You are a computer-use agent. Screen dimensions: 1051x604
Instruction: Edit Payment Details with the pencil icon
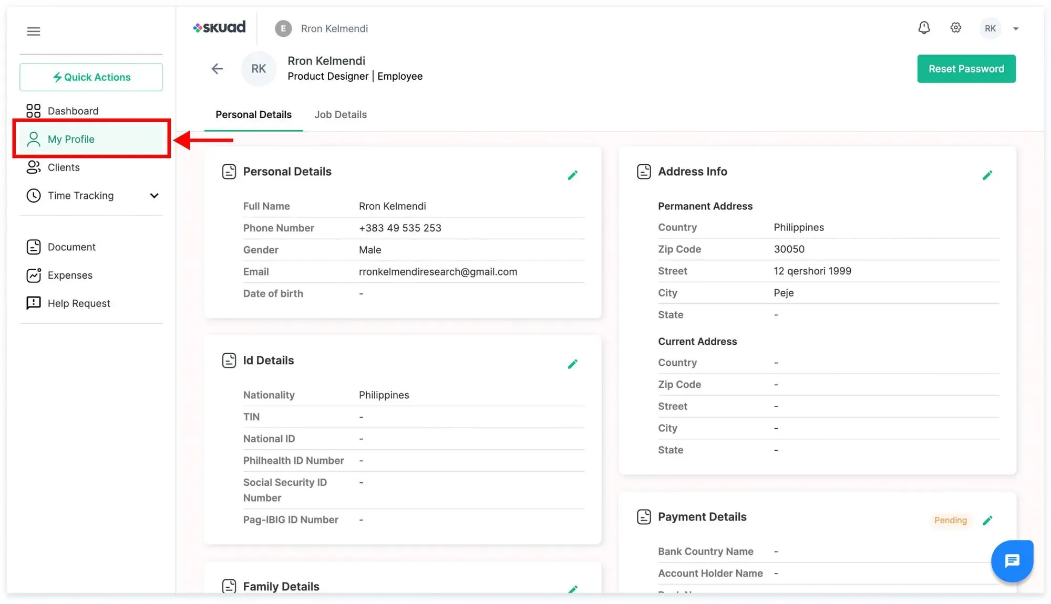987,521
